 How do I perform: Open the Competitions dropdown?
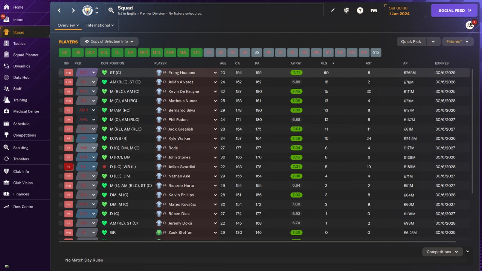pyautogui.click(x=442, y=252)
